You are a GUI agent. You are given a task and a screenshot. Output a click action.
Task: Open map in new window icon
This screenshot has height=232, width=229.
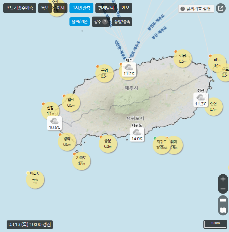pos(221,8)
